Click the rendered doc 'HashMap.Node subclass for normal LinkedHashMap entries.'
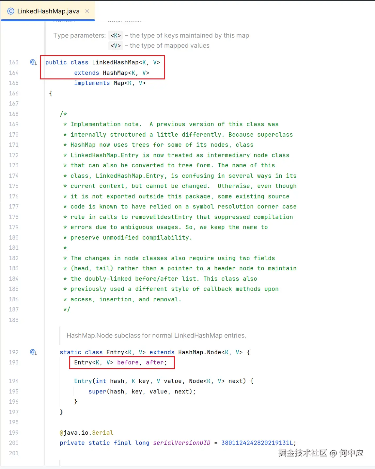The height and width of the screenshot is (469, 375). point(156,335)
